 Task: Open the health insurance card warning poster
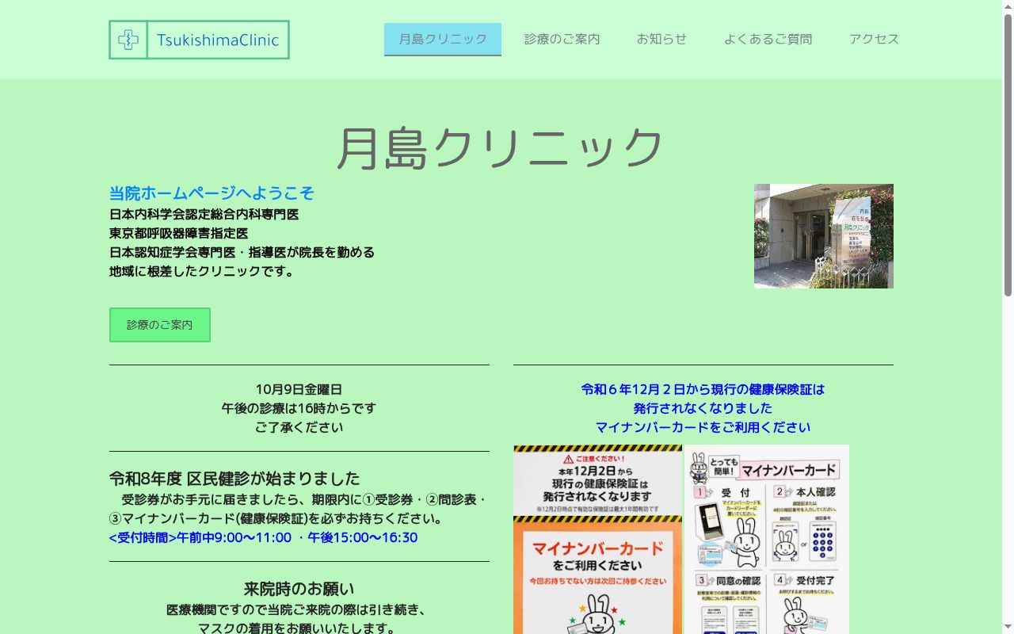tap(597, 539)
